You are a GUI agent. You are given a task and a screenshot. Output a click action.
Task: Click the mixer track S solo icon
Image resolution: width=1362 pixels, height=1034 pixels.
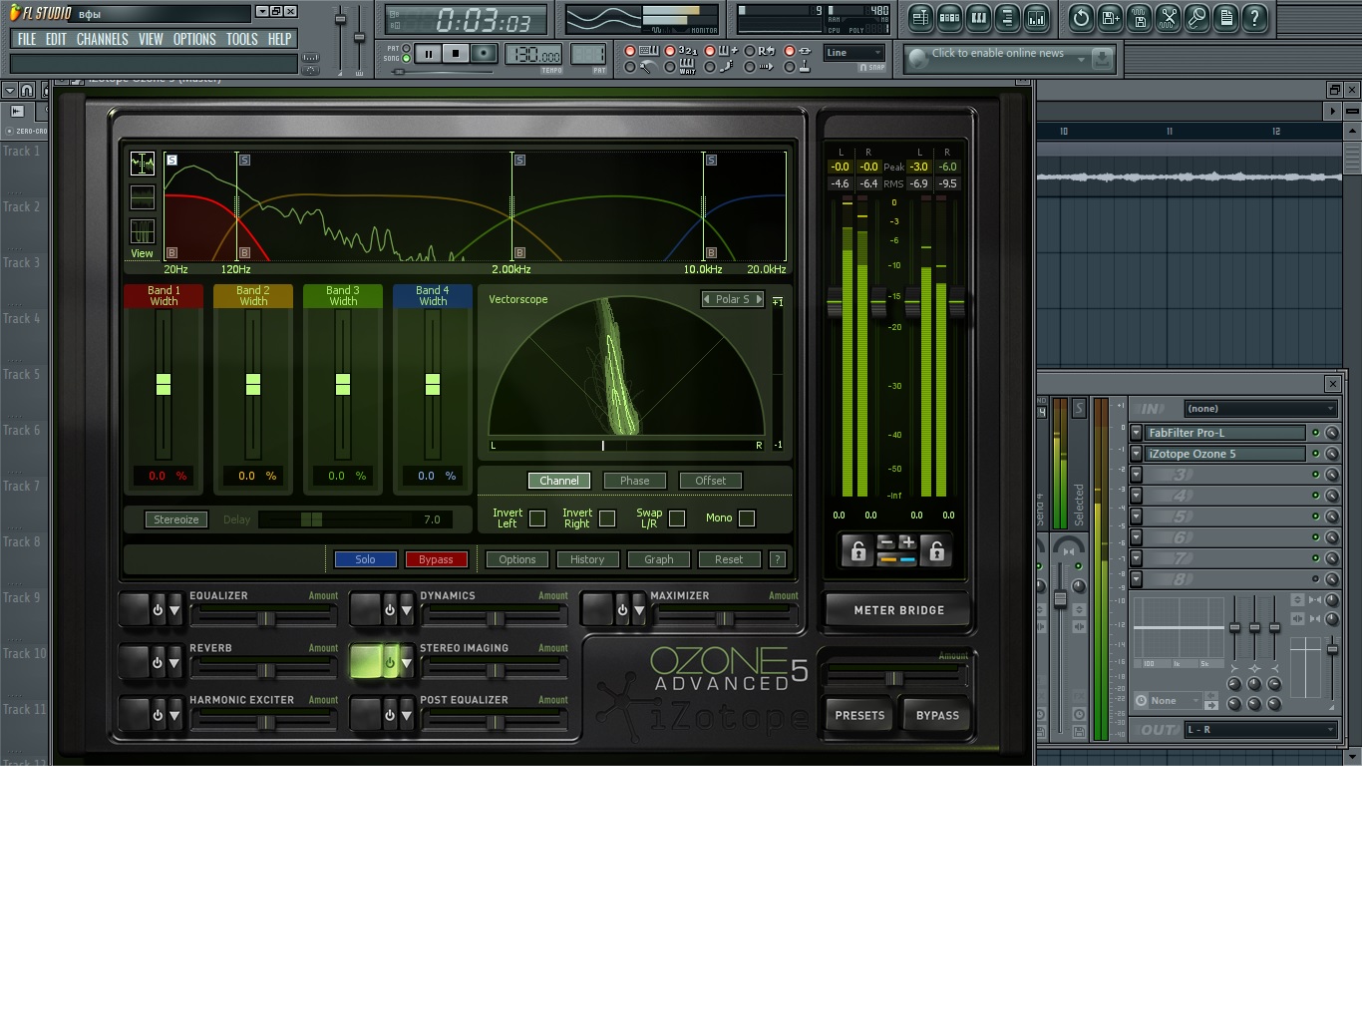[1078, 409]
